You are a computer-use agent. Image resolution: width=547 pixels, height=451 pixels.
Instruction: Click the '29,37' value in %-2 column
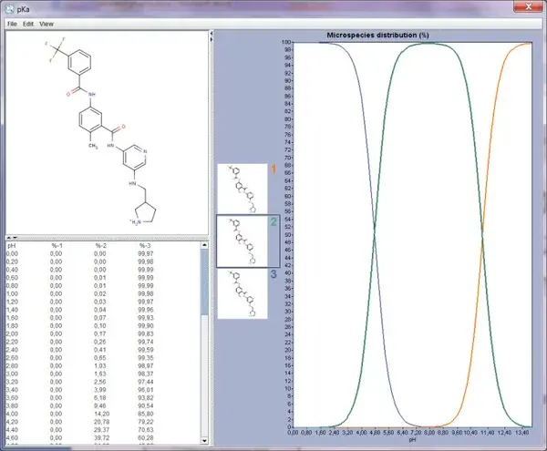101,430
